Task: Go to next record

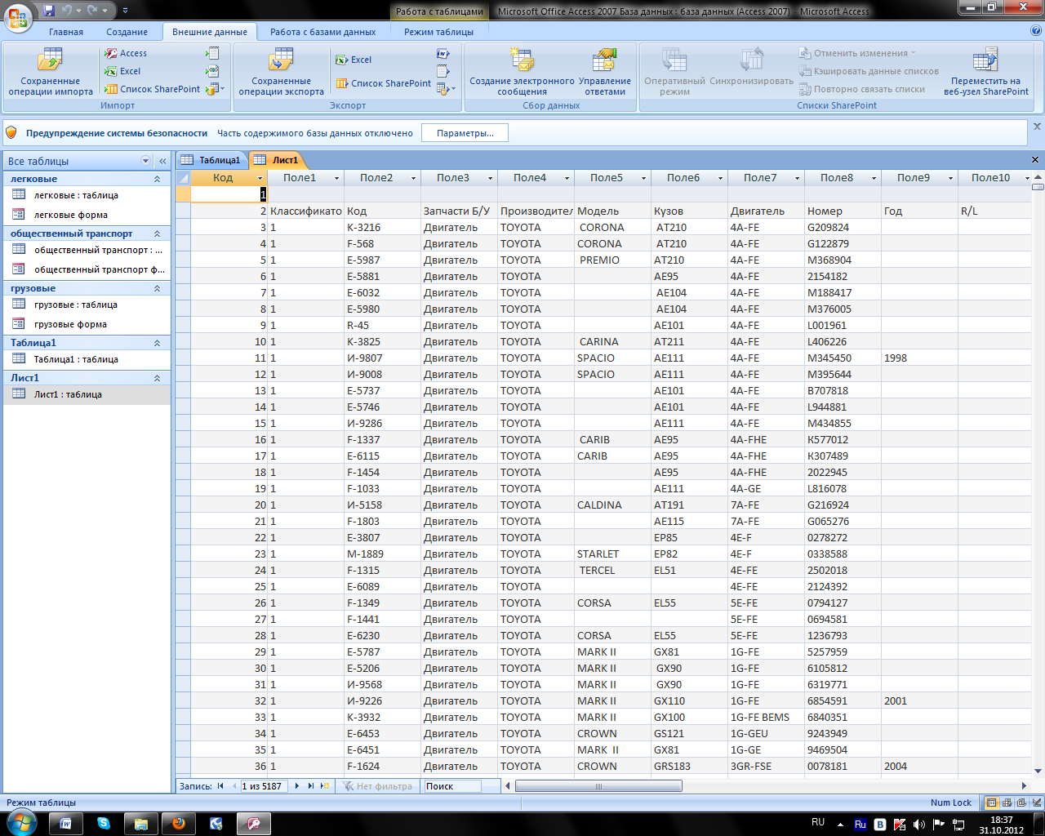Action: [297, 785]
